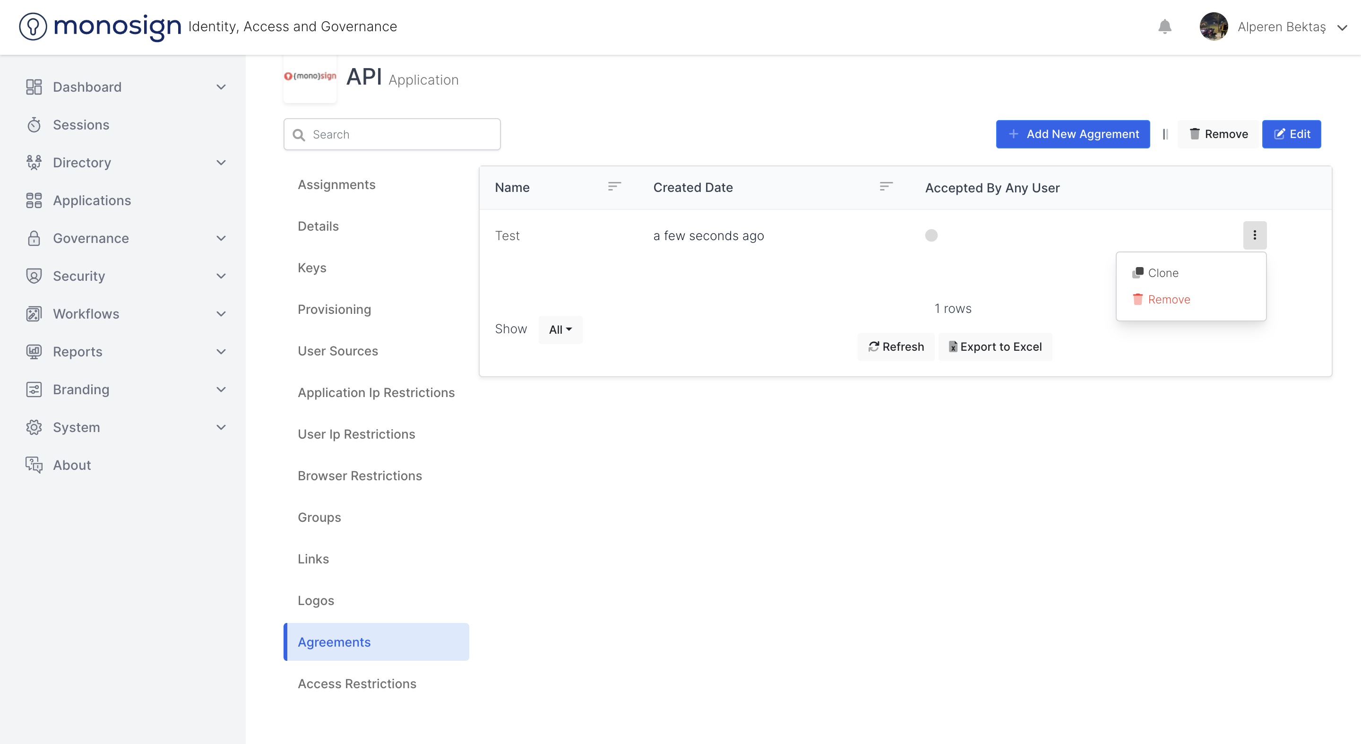Click the monosign logo icon

33,26
